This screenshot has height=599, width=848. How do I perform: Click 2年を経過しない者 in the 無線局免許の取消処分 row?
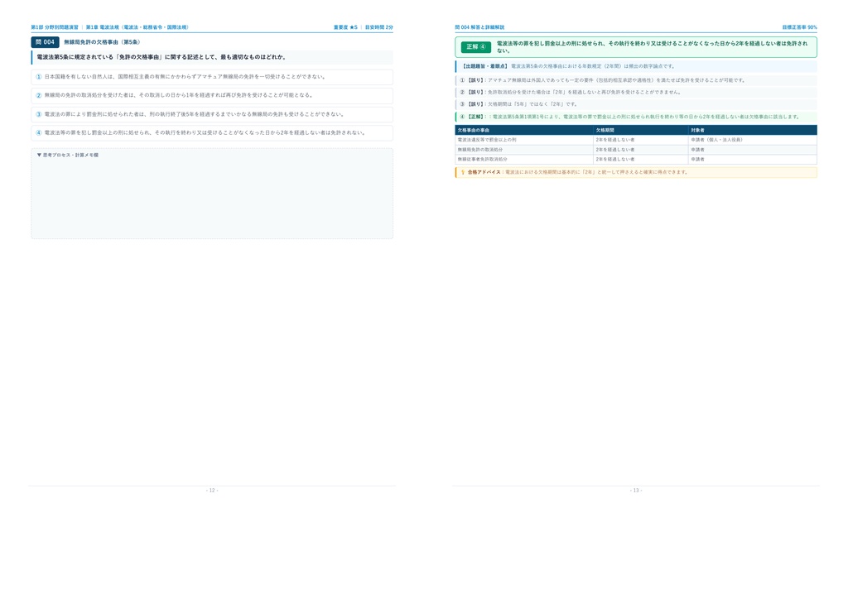[641, 150]
